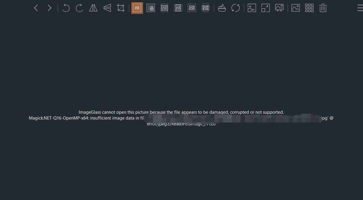Flip the image horizontally
The width and height of the screenshot is (363, 200).
93,8
